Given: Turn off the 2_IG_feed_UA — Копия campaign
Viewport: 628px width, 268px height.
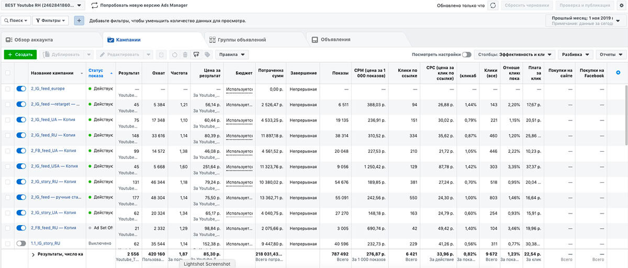Looking at the screenshot, I should (x=21, y=120).
